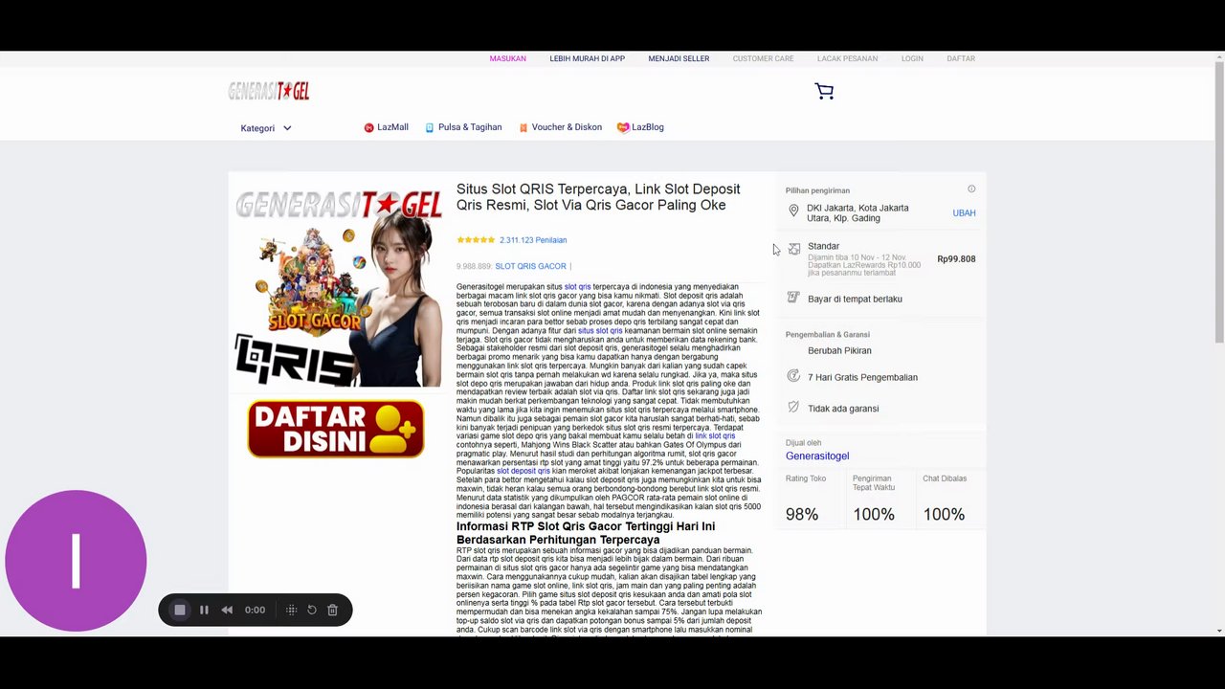
Task: Click the shield icon beside Tidak ada garansi
Action: tap(793, 408)
